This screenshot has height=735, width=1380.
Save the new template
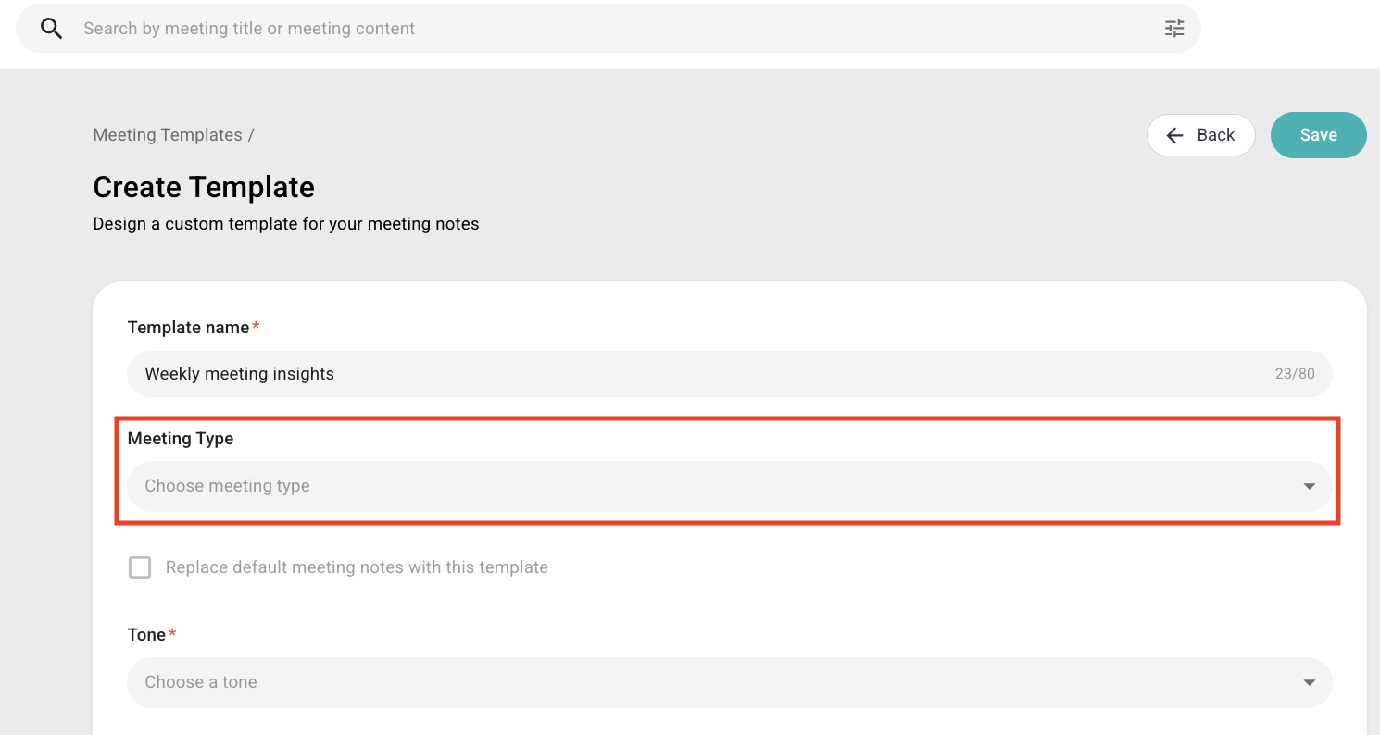pos(1318,135)
